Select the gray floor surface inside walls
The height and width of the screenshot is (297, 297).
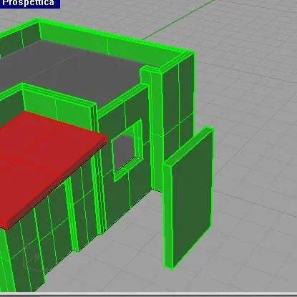pyautogui.click(x=72, y=72)
